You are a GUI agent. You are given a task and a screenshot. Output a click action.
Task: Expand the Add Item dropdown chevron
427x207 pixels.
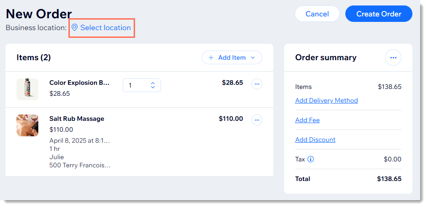pos(252,57)
